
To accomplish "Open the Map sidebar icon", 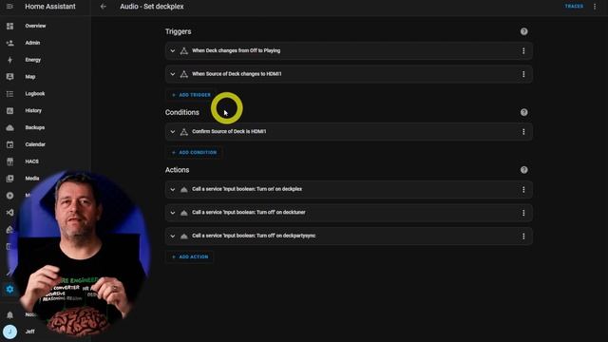I will pos(10,77).
